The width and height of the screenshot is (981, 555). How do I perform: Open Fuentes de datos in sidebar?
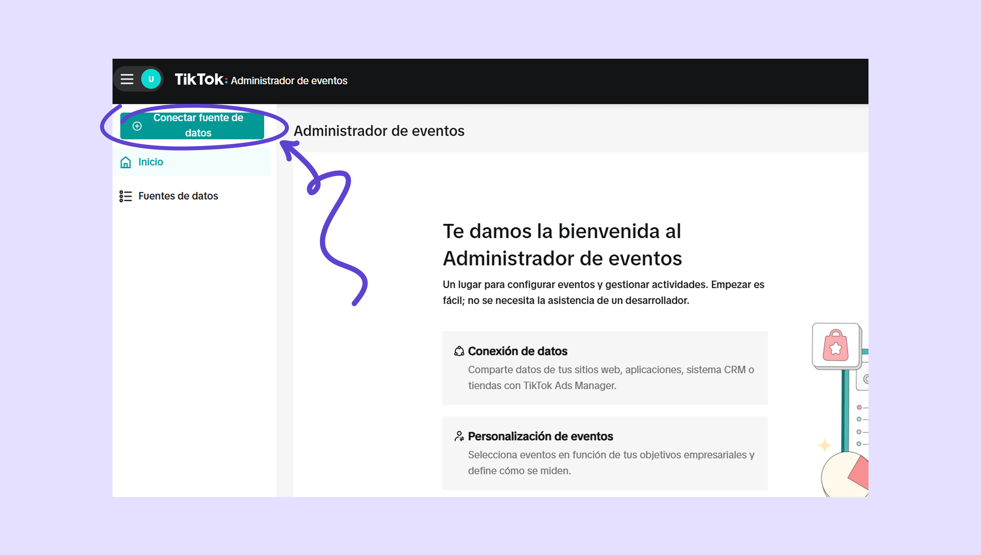point(178,196)
